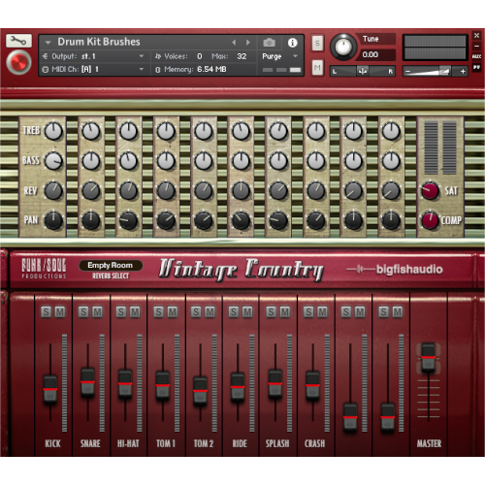485x485 pixels.
Task: Open the Purge dropdown menu
Action: [x=280, y=56]
